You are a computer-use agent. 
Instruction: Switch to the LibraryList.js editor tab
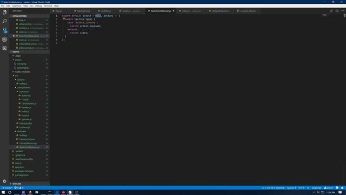[83, 11]
